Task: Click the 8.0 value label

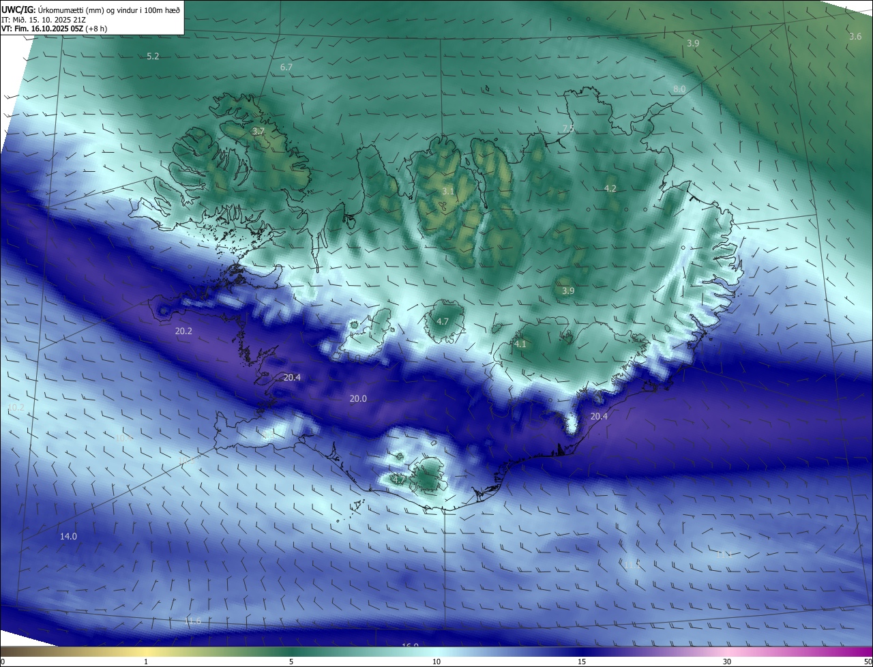Action: click(679, 89)
